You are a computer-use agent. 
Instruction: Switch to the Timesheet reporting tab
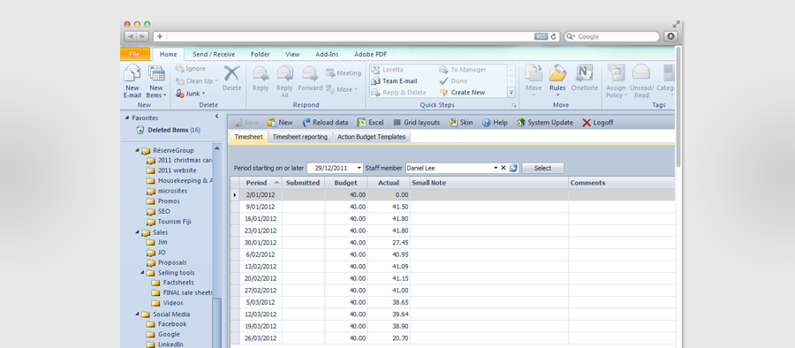[299, 137]
